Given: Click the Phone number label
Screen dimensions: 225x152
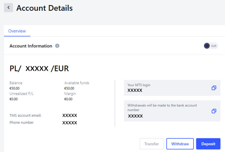Looking at the screenshot, I should (x=22, y=122).
